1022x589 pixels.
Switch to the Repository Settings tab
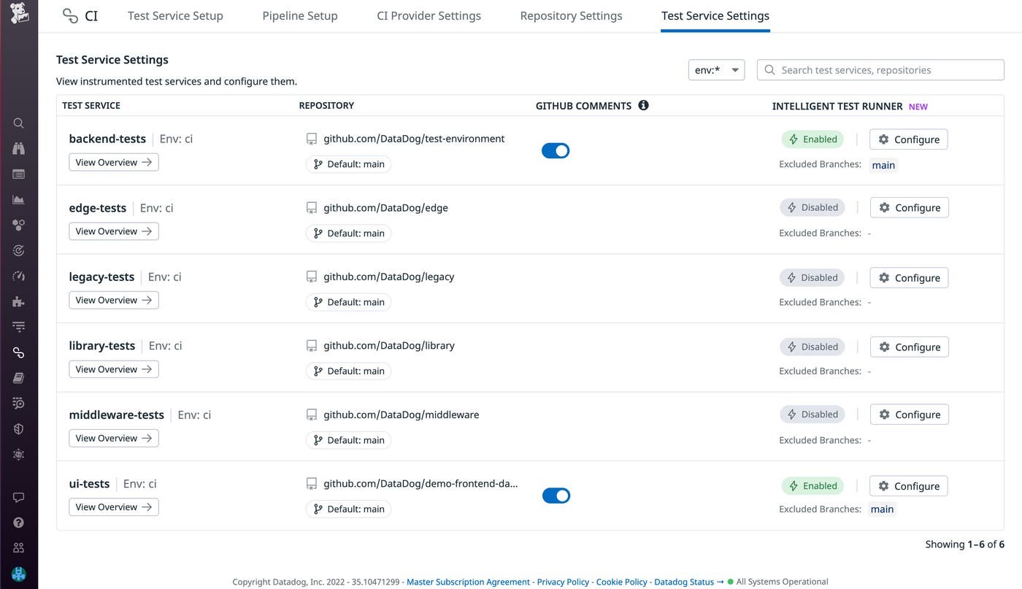[571, 15]
